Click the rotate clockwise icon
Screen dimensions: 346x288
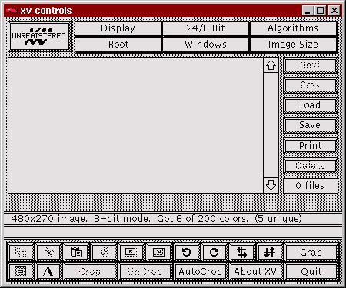pyautogui.click(x=214, y=253)
